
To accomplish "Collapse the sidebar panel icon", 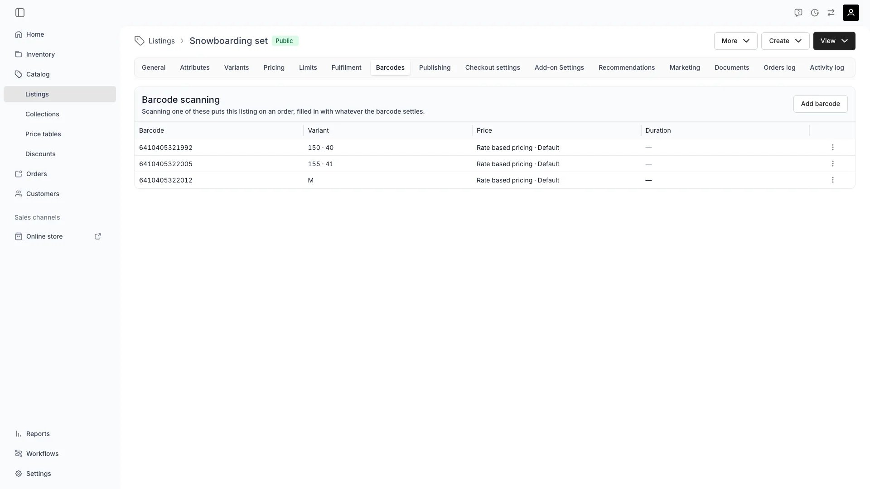I will (20, 13).
